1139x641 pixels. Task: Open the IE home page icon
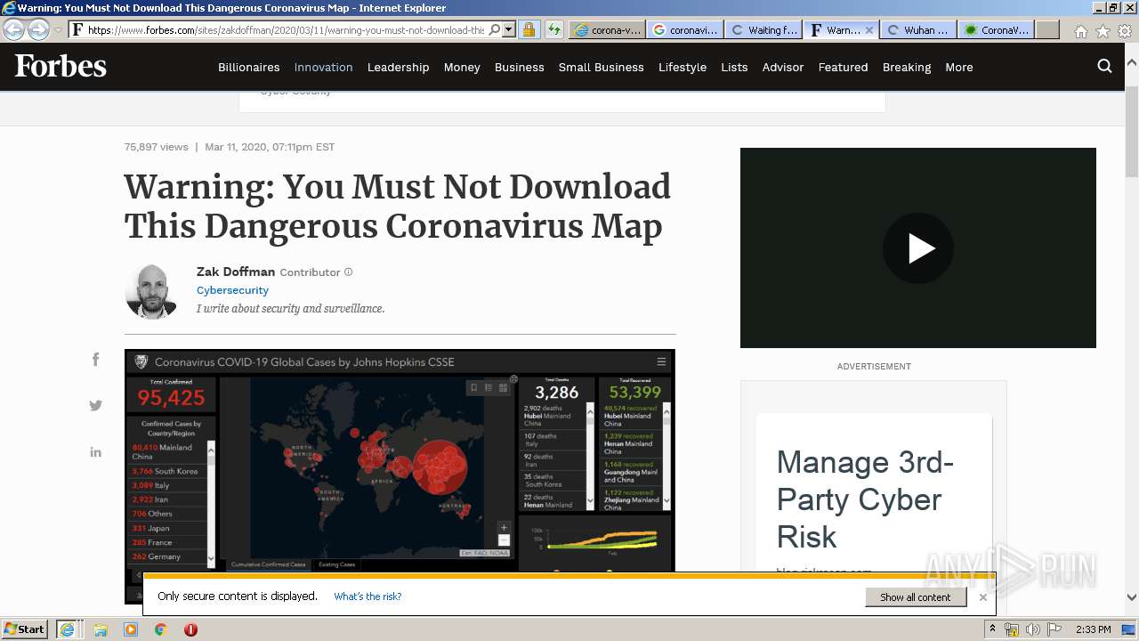click(1080, 30)
